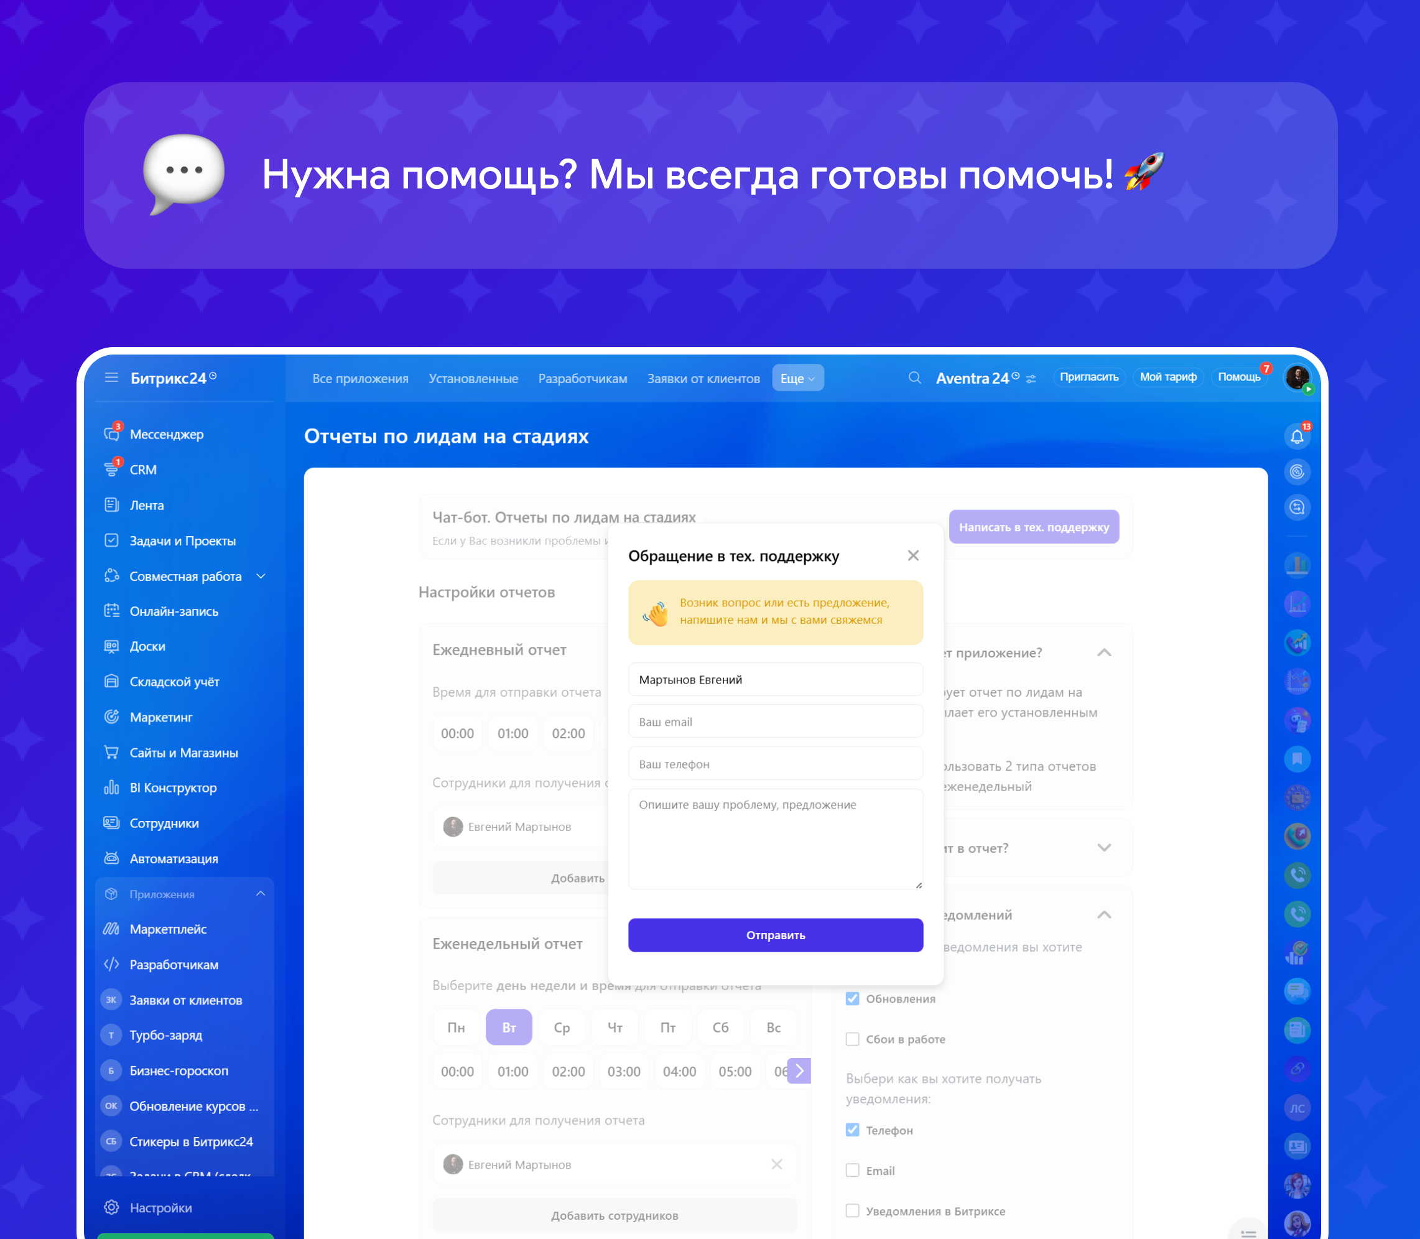
Task: Click the notifications bell icon
Action: (x=1297, y=436)
